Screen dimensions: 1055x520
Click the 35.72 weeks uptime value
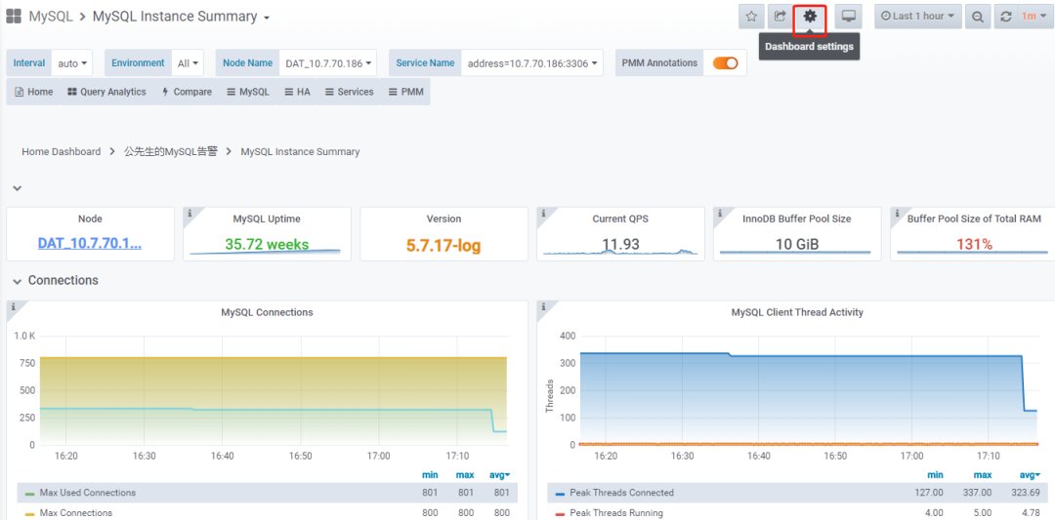[x=267, y=244]
